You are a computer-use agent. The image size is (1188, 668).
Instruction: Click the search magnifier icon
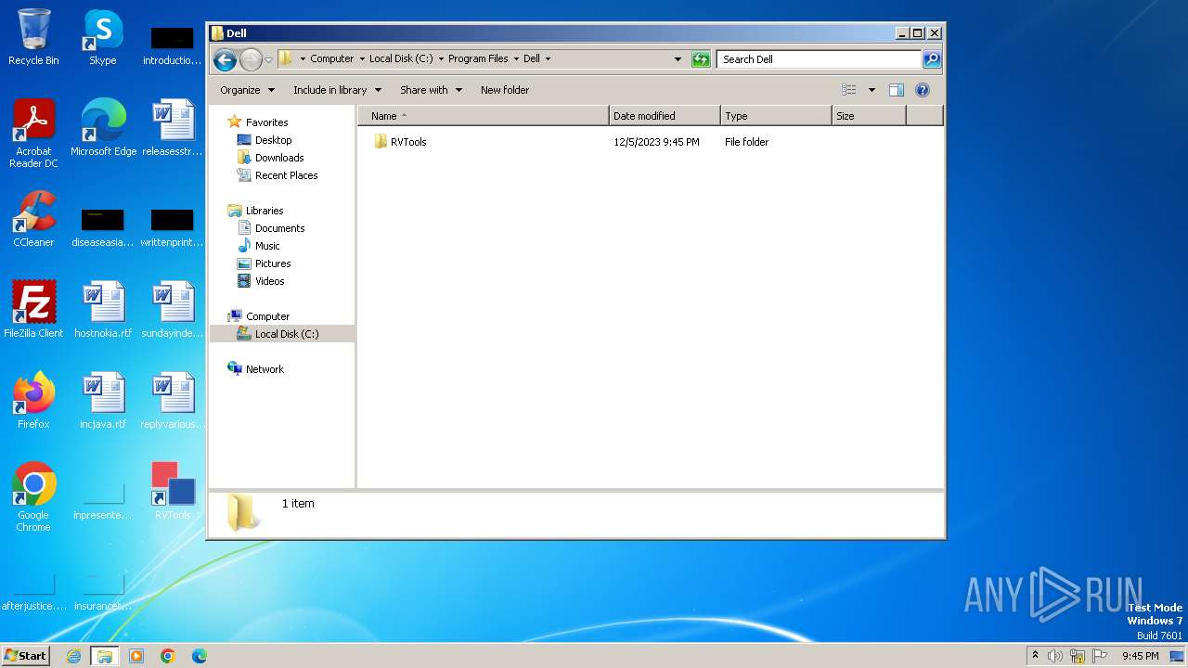tap(932, 59)
